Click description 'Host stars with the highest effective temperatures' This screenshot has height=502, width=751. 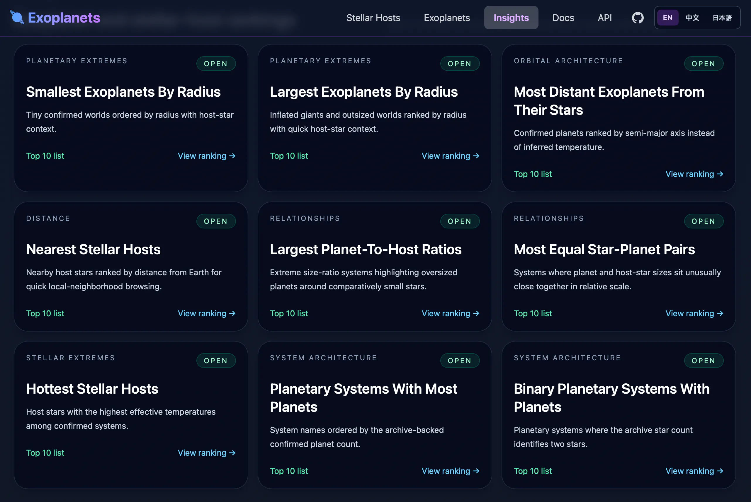121,419
